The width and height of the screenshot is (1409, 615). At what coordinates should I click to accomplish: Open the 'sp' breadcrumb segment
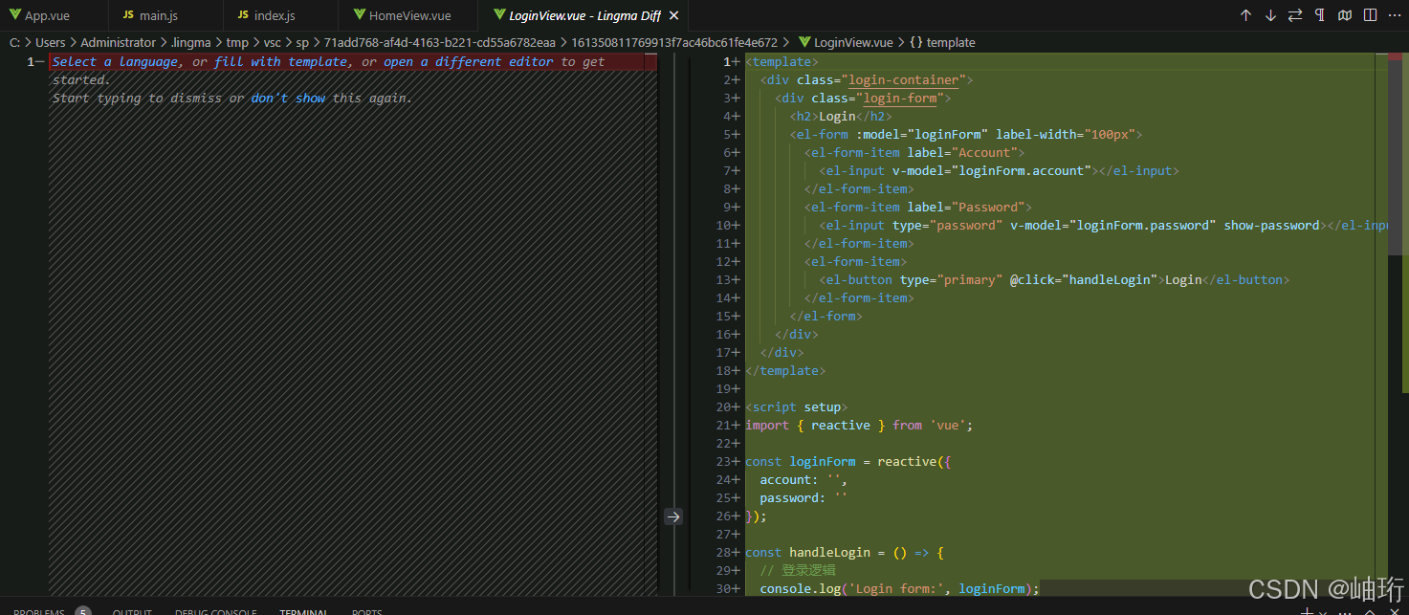coord(302,42)
